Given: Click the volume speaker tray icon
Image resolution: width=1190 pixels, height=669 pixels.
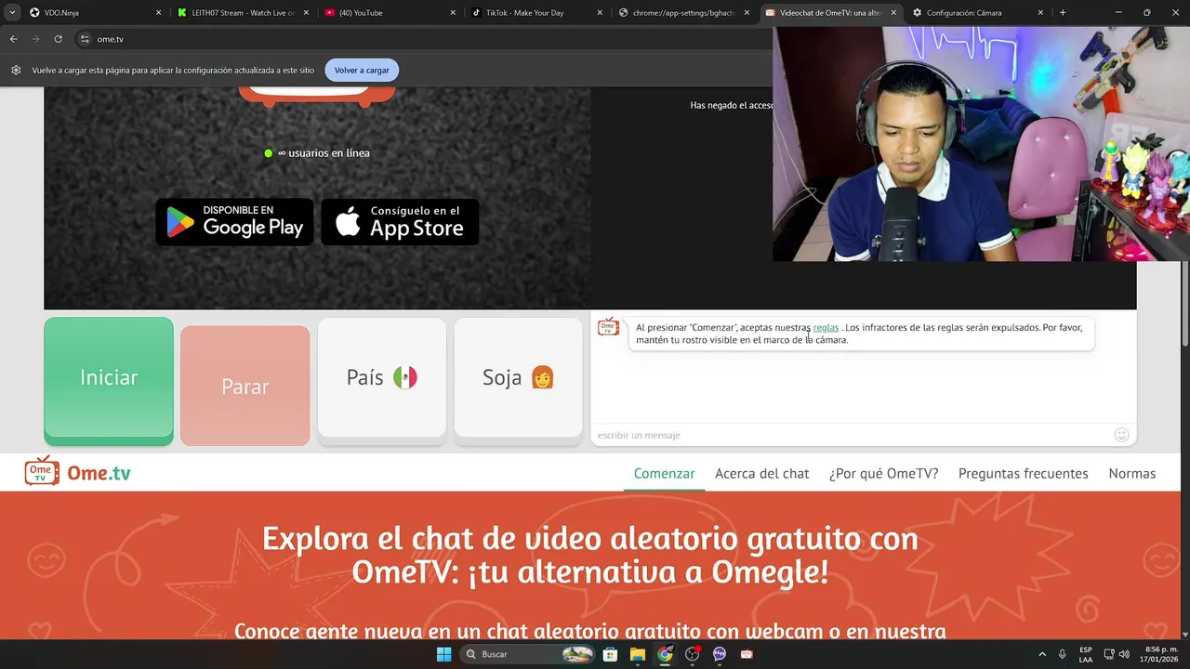Looking at the screenshot, I should (x=1124, y=654).
